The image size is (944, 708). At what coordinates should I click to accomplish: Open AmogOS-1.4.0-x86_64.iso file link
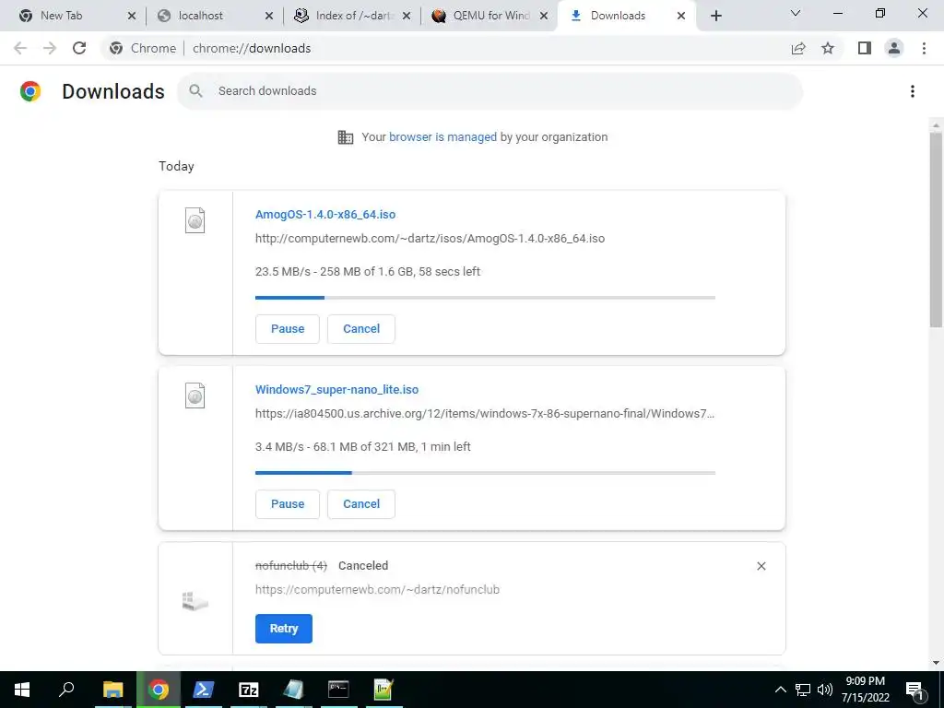(x=325, y=215)
